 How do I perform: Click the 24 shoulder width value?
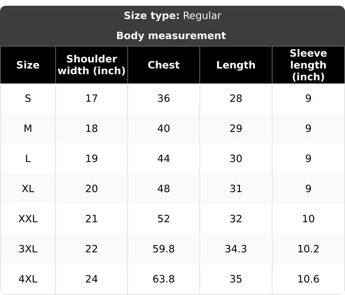click(91, 279)
